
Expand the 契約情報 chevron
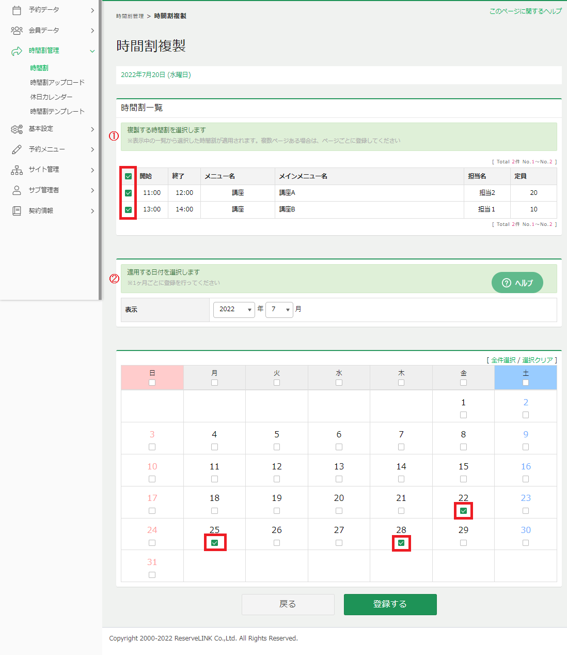click(x=92, y=211)
